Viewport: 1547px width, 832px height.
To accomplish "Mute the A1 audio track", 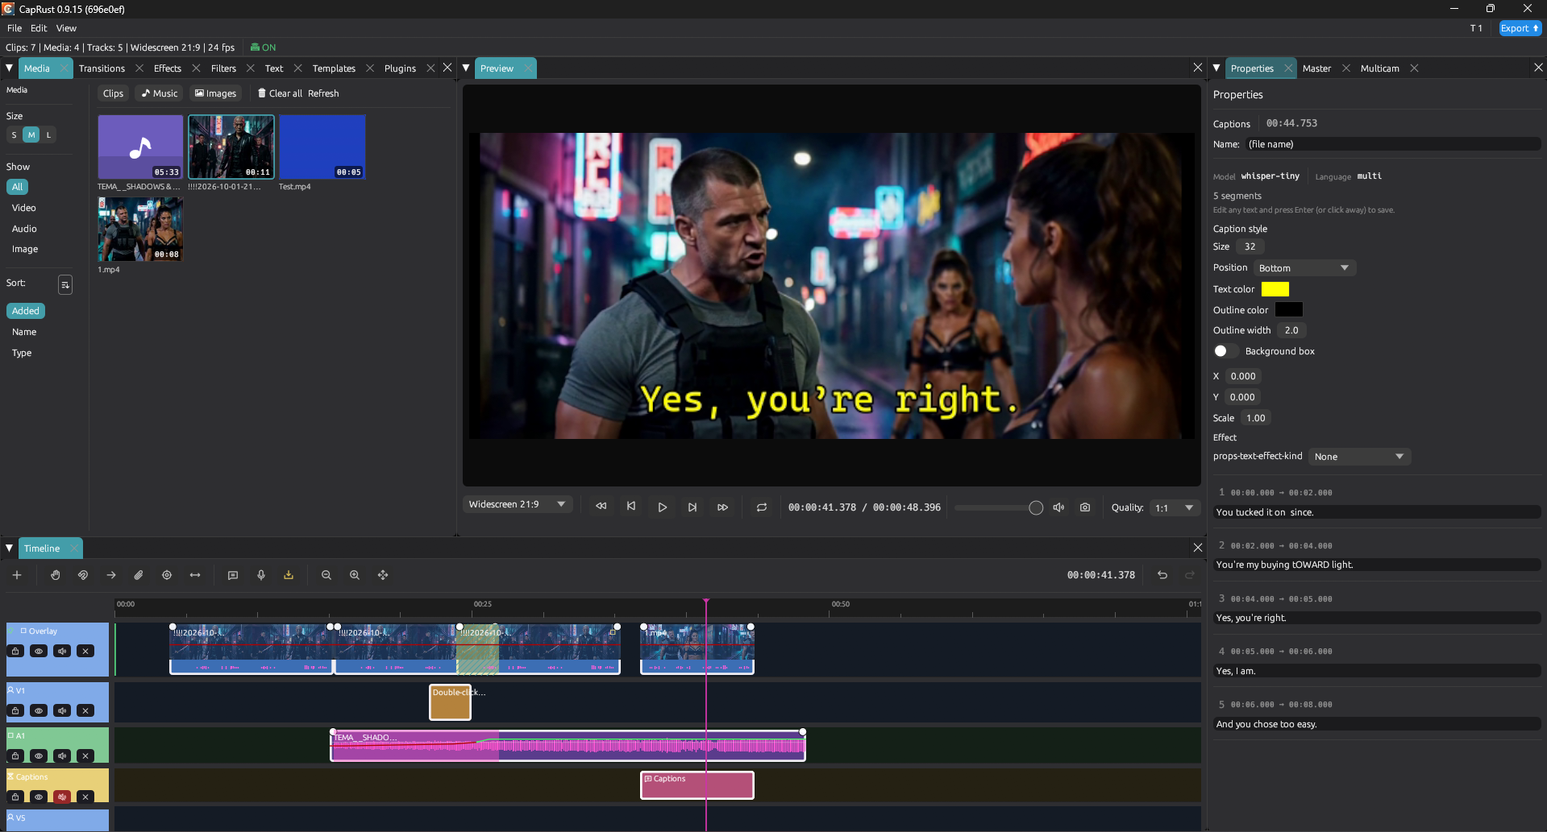I will 62,755.
